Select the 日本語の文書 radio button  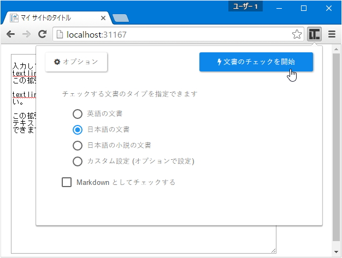[x=78, y=130]
